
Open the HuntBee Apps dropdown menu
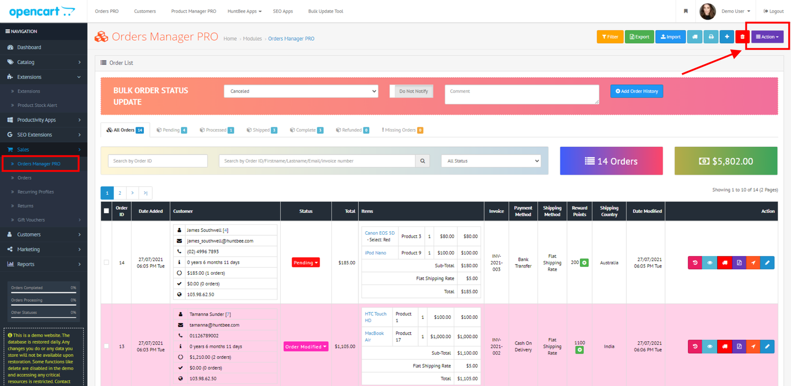pyautogui.click(x=244, y=11)
